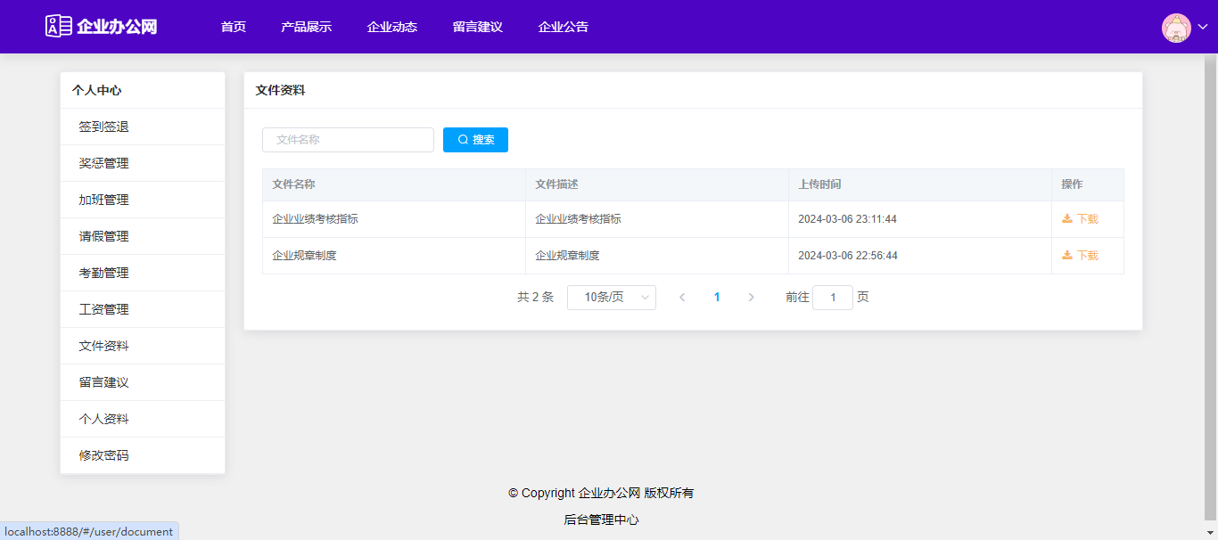Open 企业公告 from the navbar
The height and width of the screenshot is (540, 1218).
point(563,27)
